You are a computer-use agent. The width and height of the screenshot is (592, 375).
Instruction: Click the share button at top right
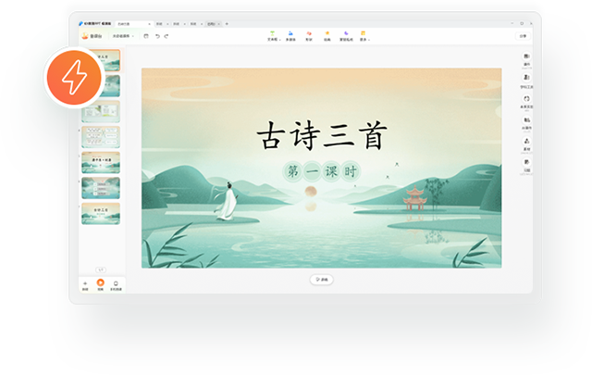click(523, 36)
